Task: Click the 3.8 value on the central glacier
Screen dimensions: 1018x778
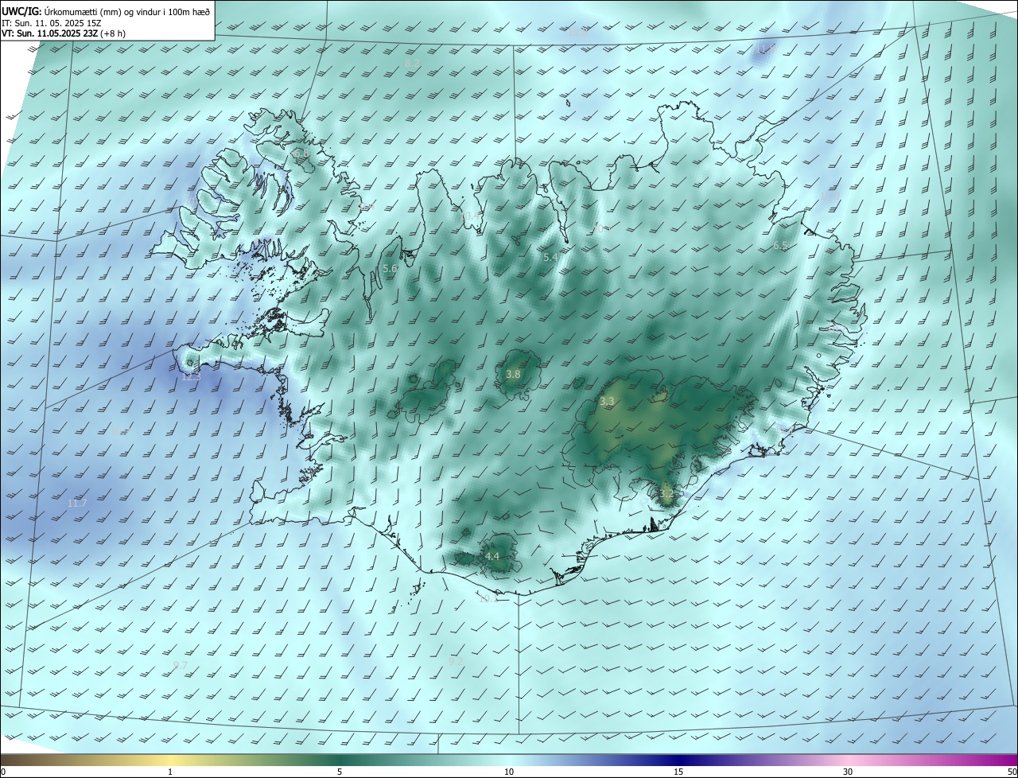Action: pos(513,374)
